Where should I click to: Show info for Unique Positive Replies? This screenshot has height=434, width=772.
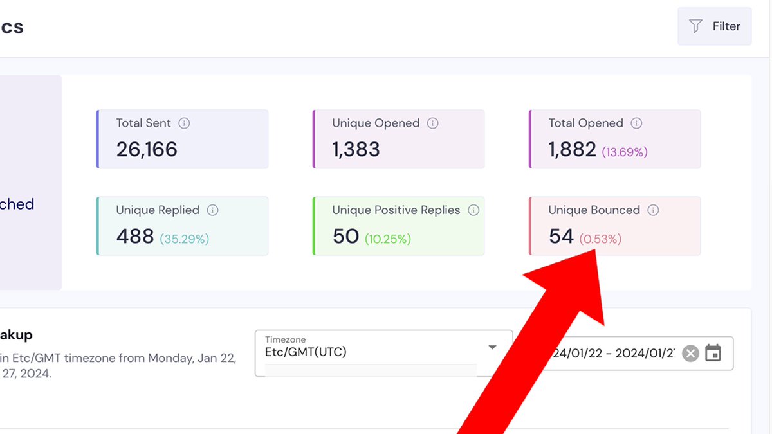coord(473,210)
